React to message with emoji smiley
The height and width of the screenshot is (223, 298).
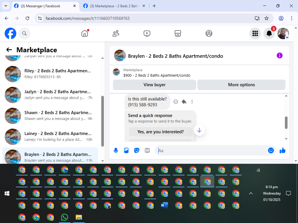tap(176, 102)
